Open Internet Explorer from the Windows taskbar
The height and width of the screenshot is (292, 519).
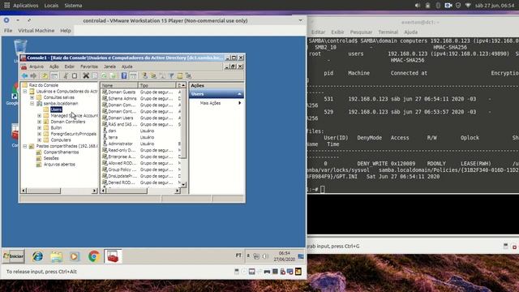[37, 256]
